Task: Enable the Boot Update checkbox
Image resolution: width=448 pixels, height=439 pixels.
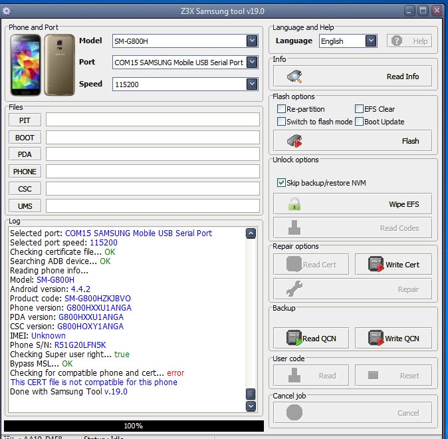Action: [x=359, y=122]
